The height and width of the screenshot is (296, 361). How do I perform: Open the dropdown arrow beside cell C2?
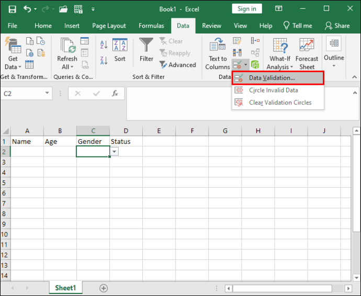(x=115, y=151)
